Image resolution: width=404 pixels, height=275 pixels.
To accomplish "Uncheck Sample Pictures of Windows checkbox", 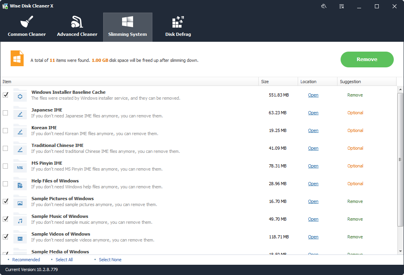I will pyautogui.click(x=6, y=201).
